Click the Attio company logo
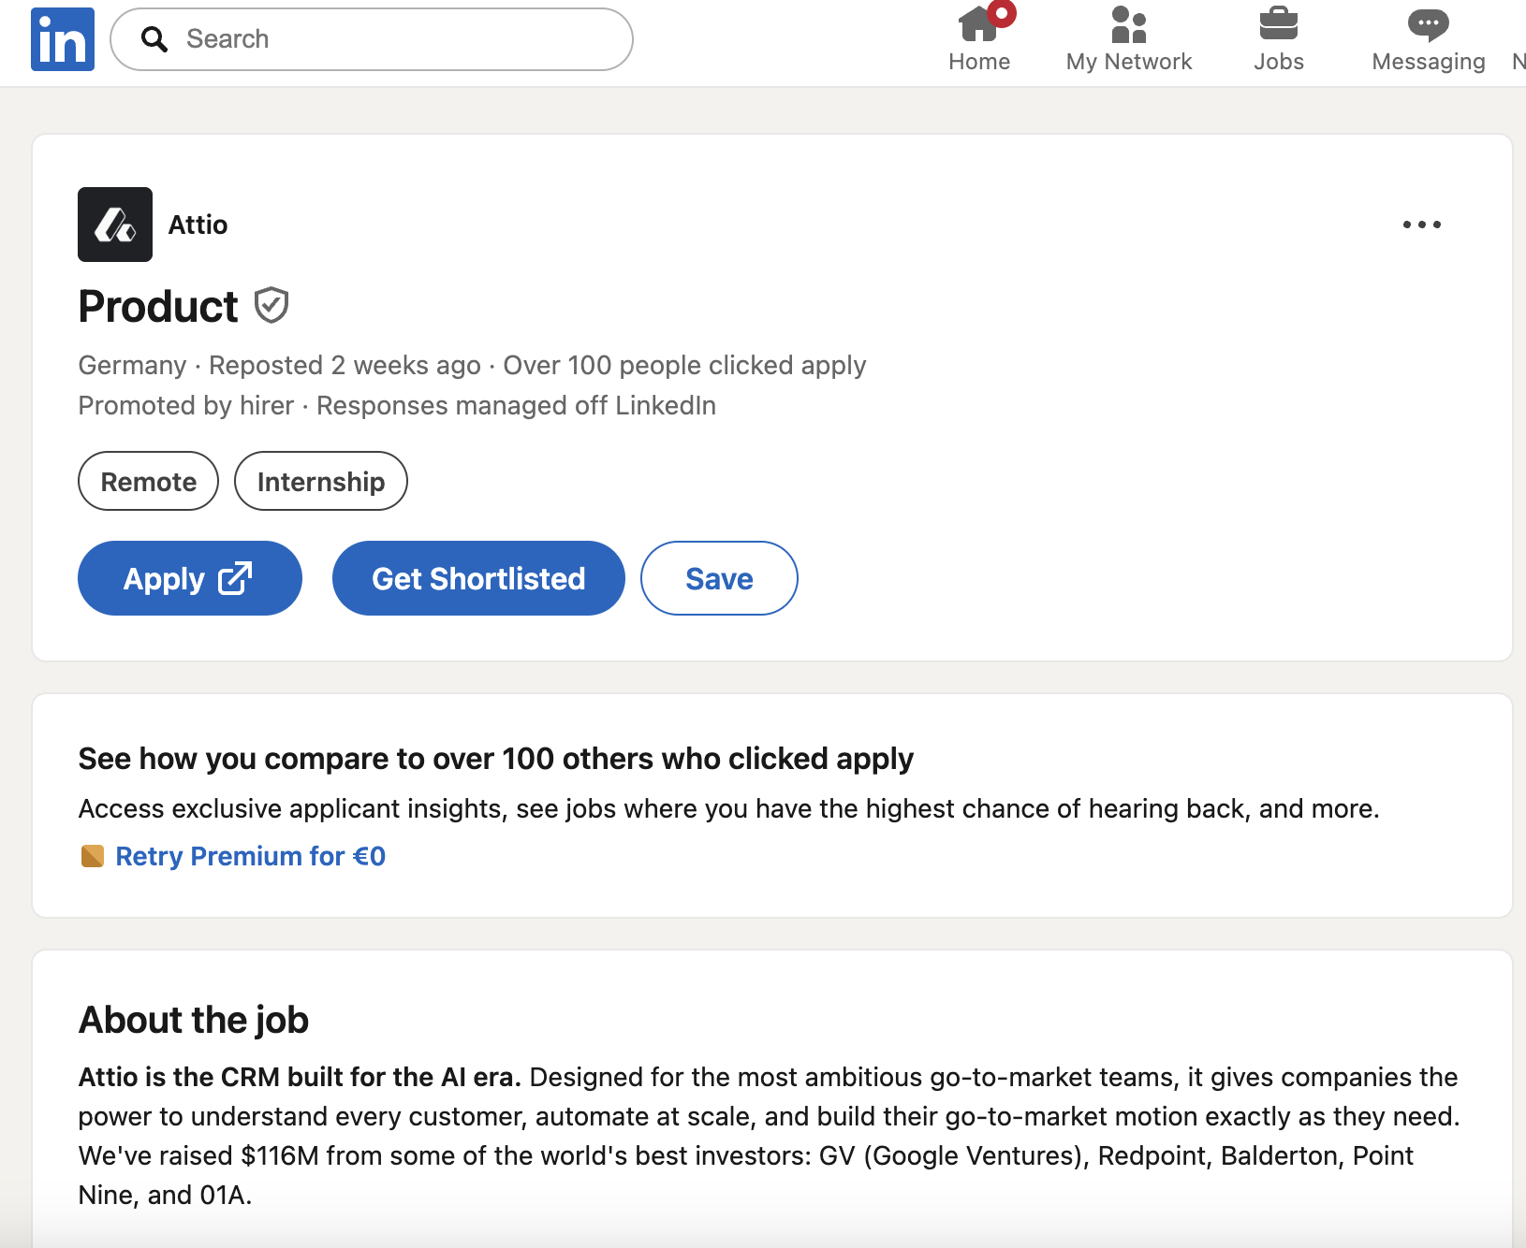Screen dimensions: 1526x1248 point(115,225)
